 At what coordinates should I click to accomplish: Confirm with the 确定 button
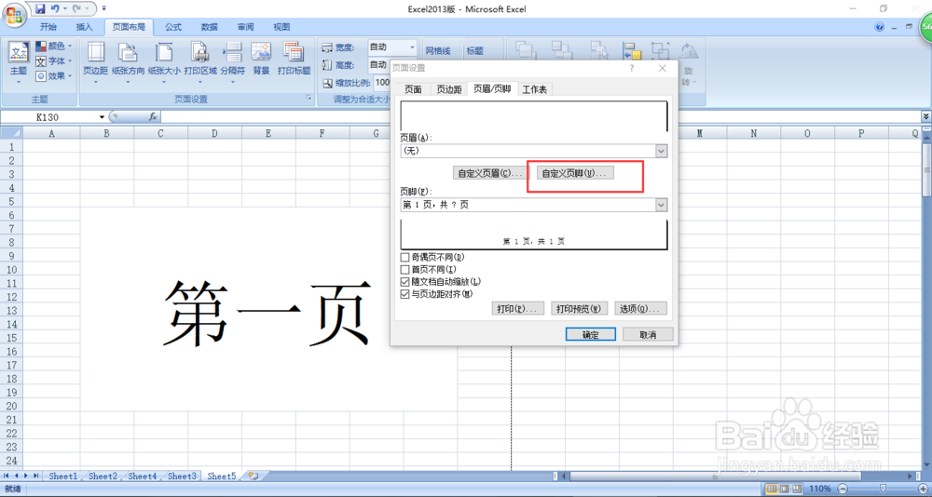pos(591,334)
